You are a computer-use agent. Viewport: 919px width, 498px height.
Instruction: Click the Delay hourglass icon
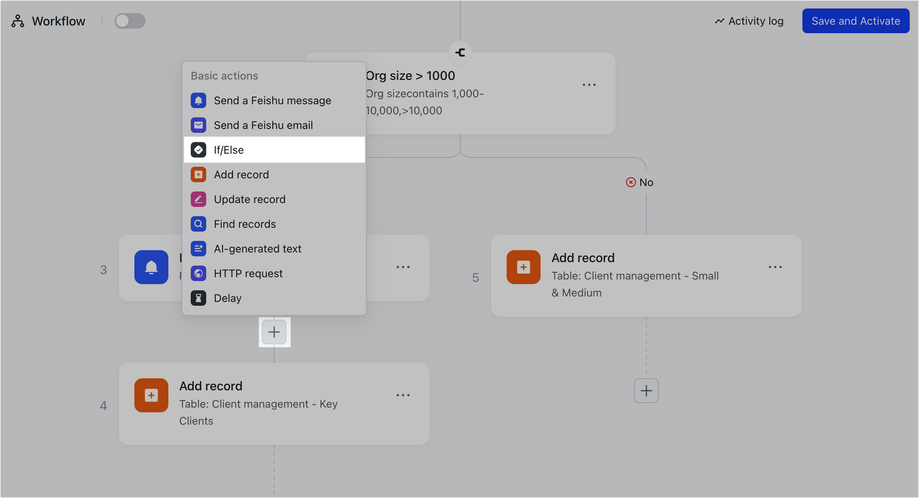[x=198, y=298]
